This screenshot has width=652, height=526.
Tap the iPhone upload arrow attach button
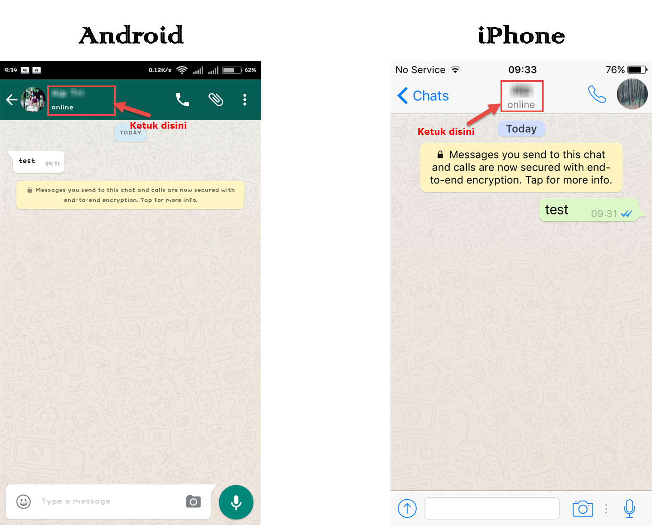(x=407, y=508)
